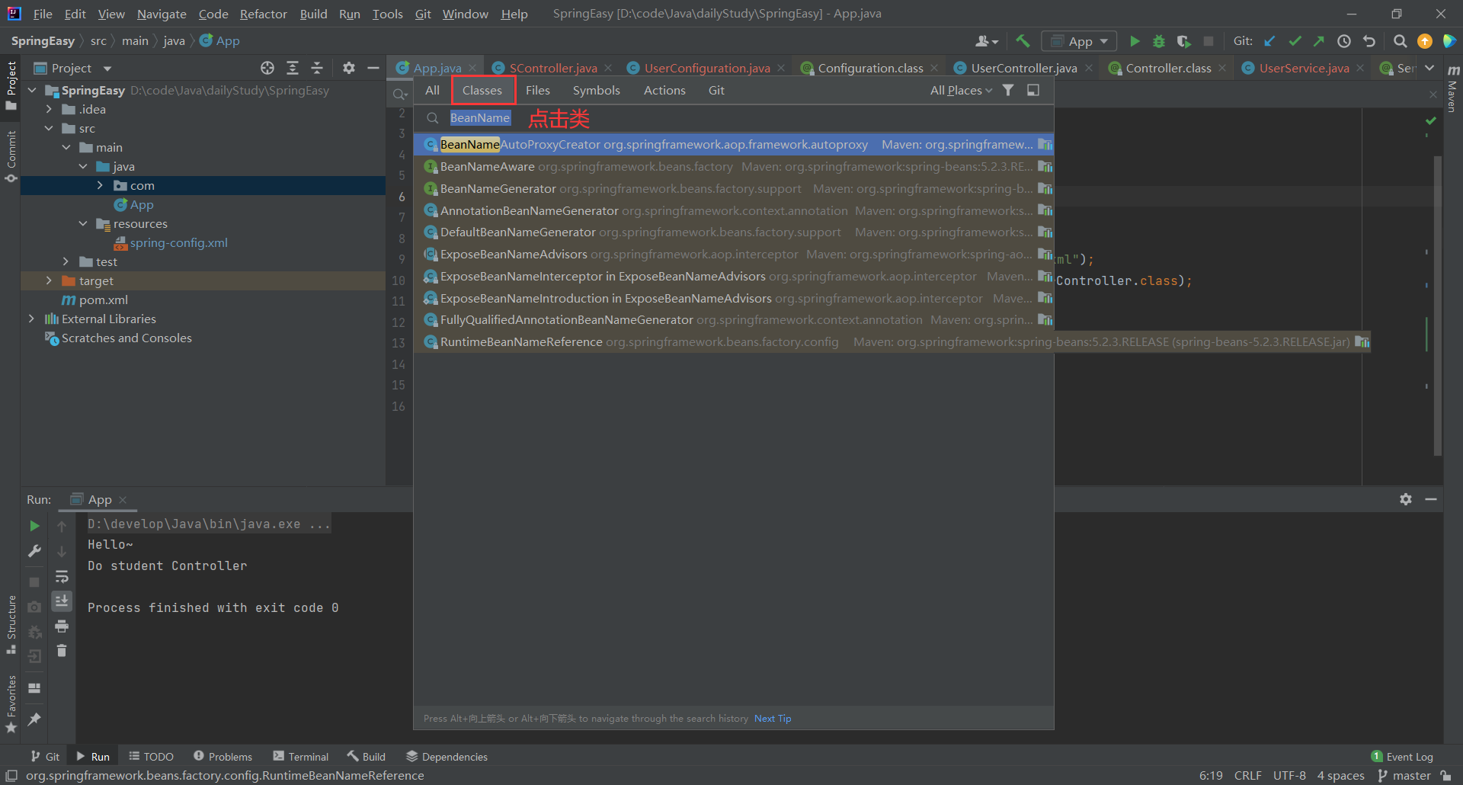Open Project panel settings gear
1463x785 pixels.
pyautogui.click(x=349, y=68)
